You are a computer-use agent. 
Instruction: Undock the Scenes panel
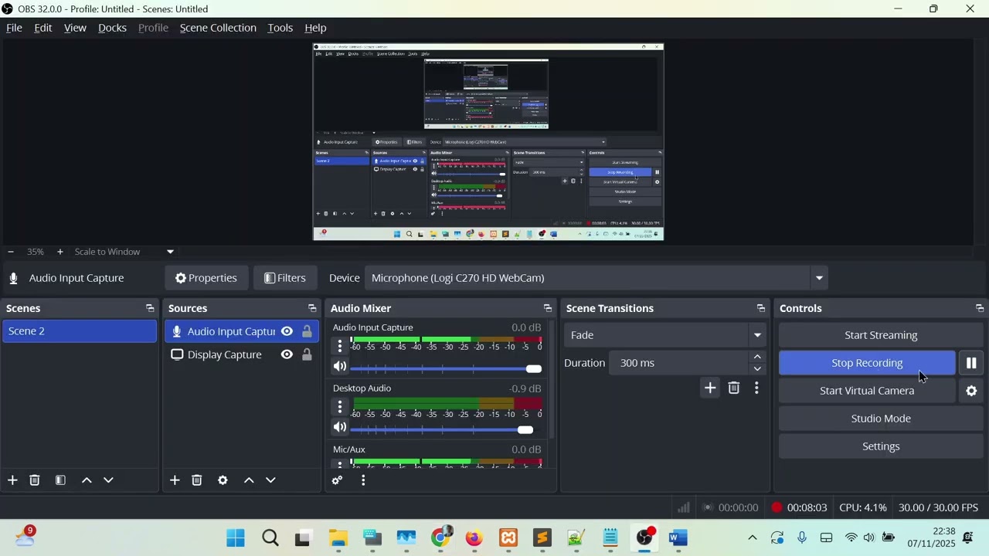point(150,308)
